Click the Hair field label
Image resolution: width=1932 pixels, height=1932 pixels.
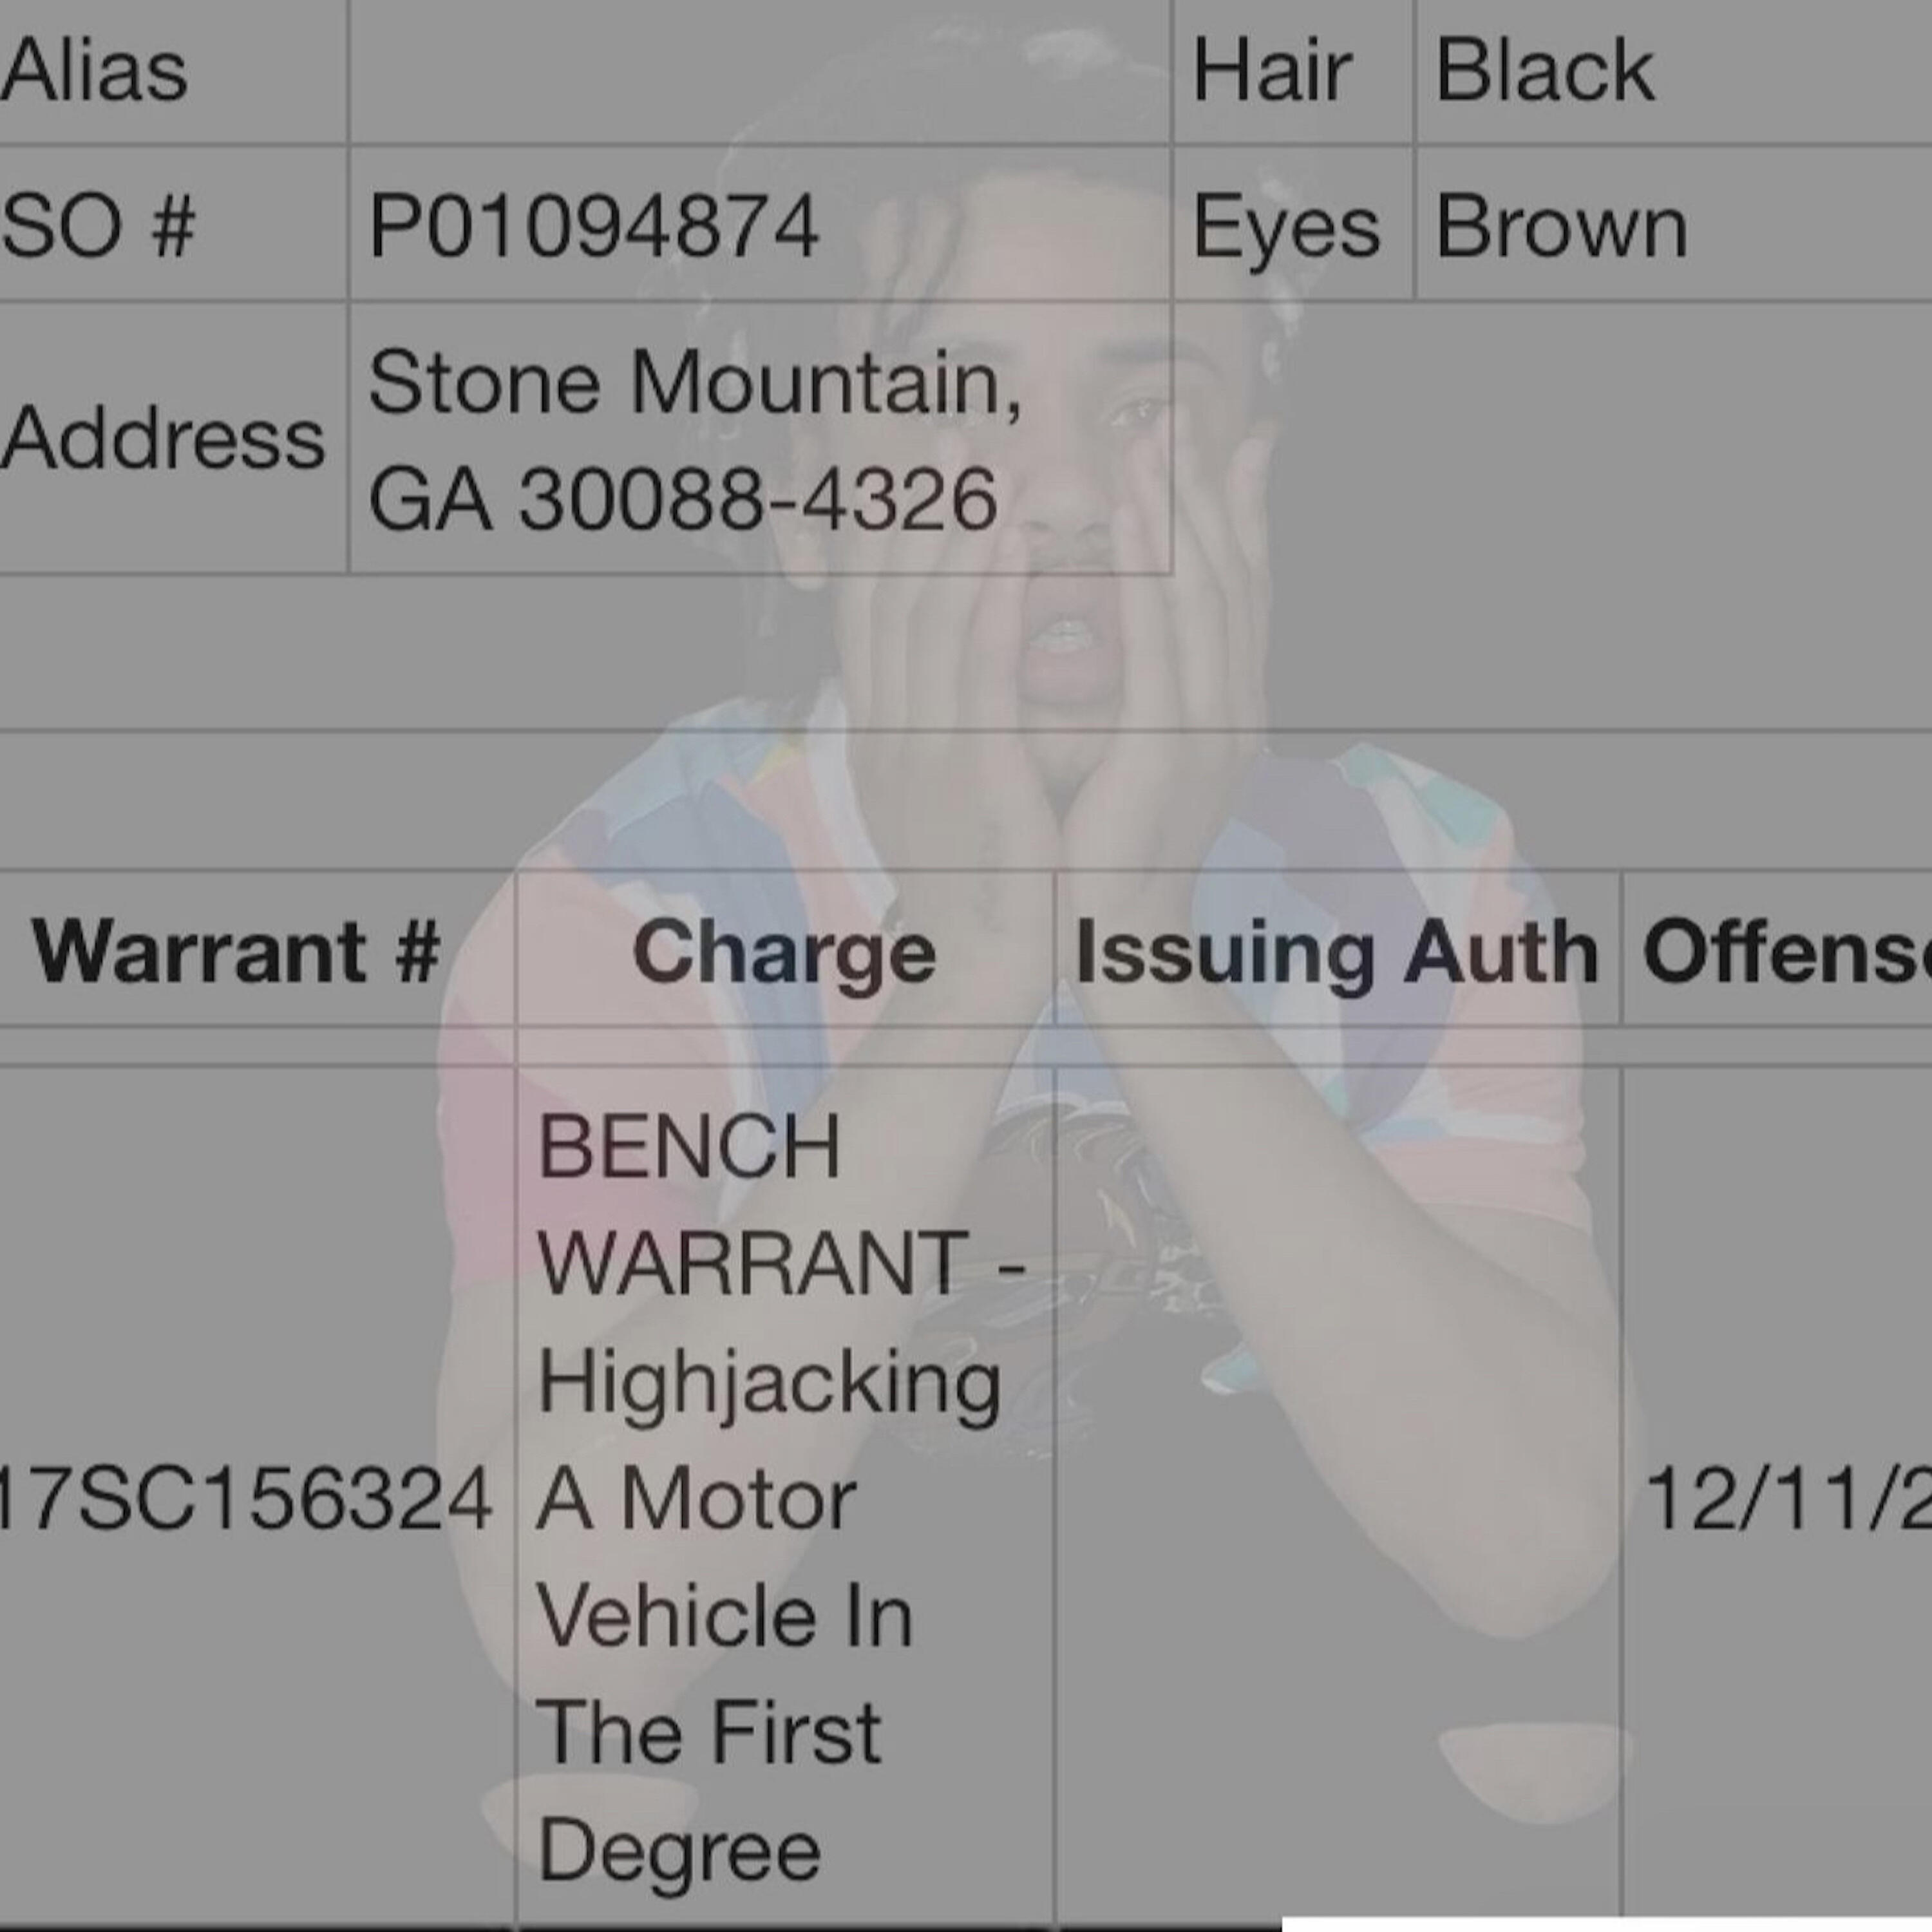tap(1272, 70)
